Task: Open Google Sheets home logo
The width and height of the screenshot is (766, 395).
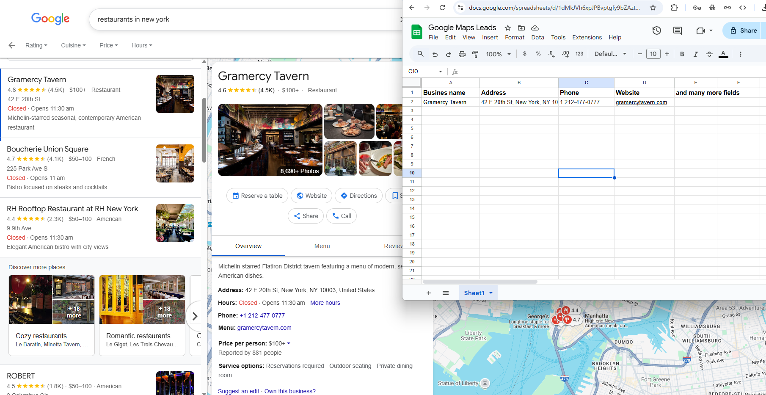Action: (417, 32)
